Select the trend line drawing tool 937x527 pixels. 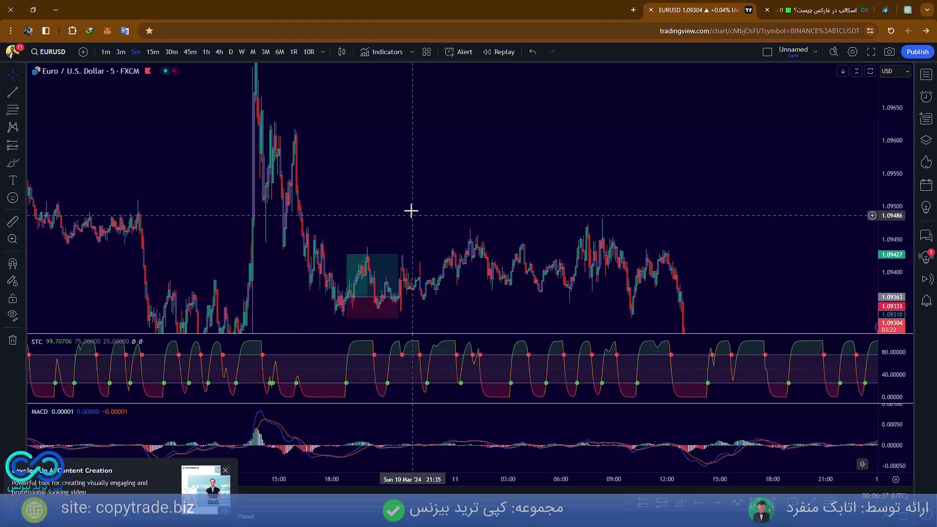13,92
